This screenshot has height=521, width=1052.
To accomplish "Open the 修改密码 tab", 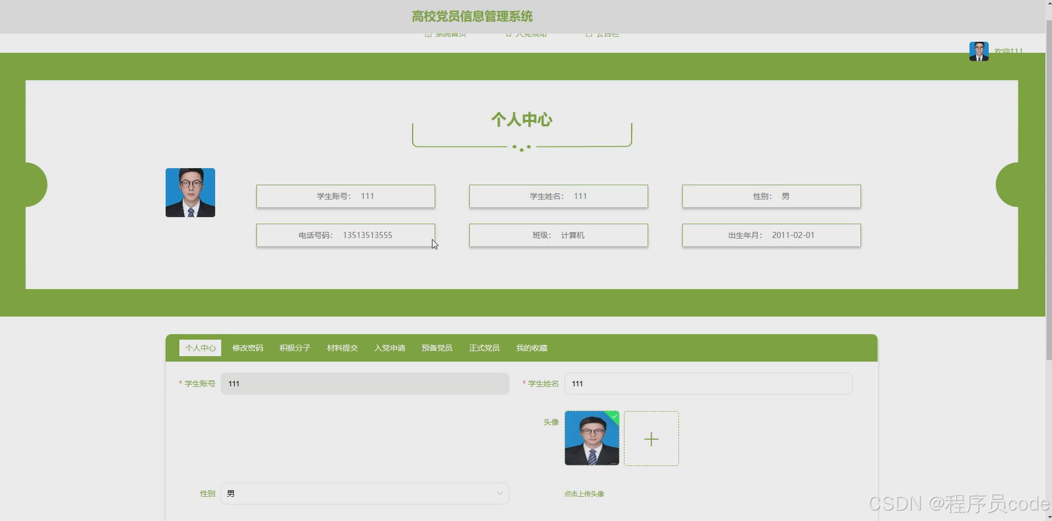I will click(x=248, y=348).
